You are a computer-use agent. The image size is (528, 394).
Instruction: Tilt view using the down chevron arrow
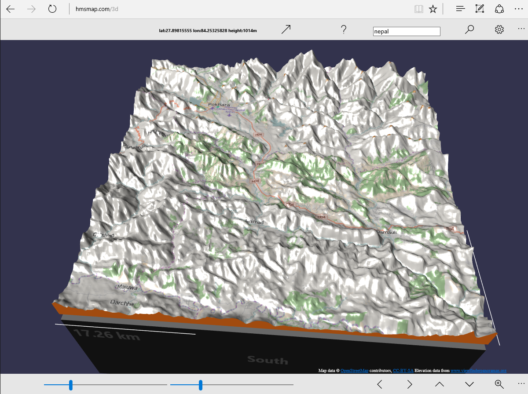pyautogui.click(x=469, y=384)
